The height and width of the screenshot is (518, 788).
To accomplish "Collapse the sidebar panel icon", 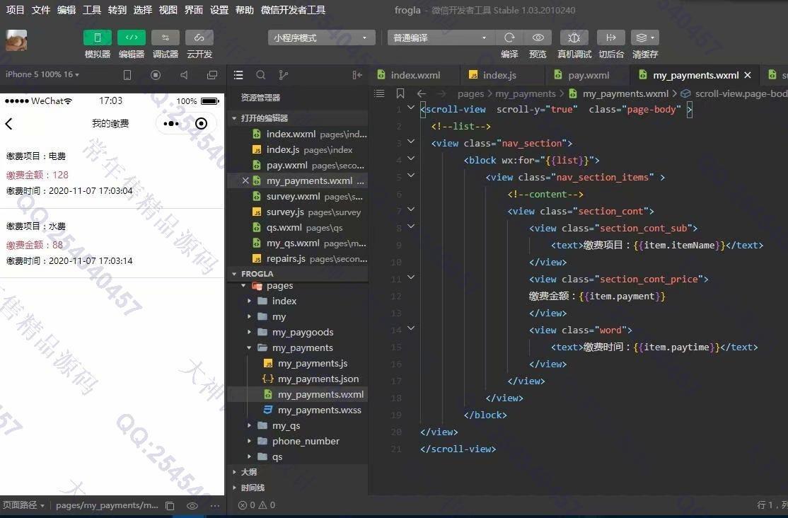I will click(x=357, y=75).
